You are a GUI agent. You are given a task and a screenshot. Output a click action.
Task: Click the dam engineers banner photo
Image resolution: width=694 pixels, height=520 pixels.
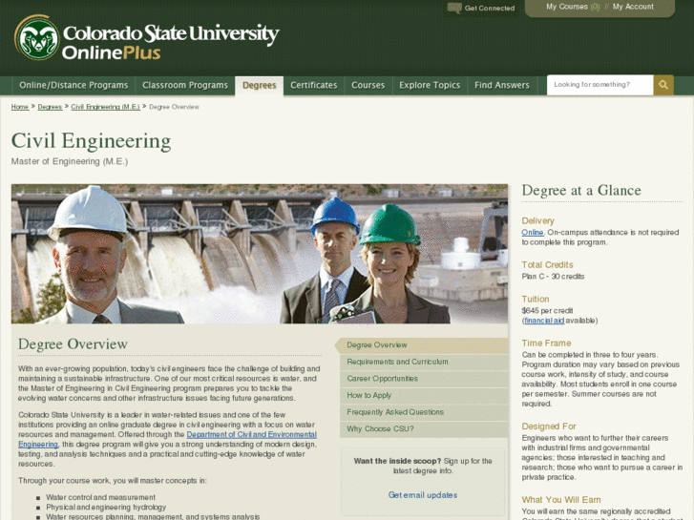260,254
